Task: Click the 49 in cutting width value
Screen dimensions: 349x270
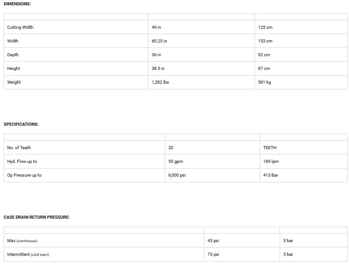Action: pyautogui.click(x=156, y=27)
